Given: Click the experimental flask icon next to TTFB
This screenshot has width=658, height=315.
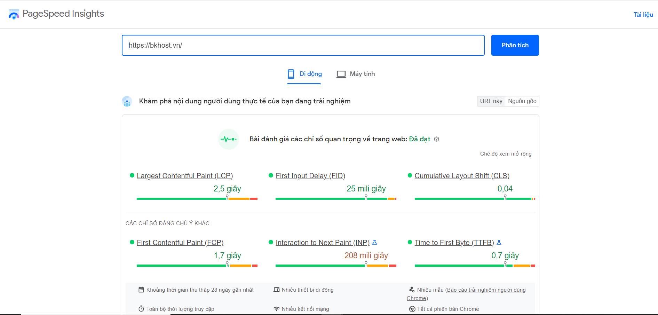Looking at the screenshot, I should point(499,242).
